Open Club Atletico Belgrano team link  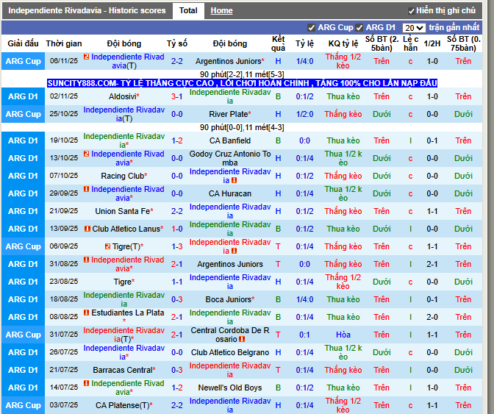[x=230, y=352]
